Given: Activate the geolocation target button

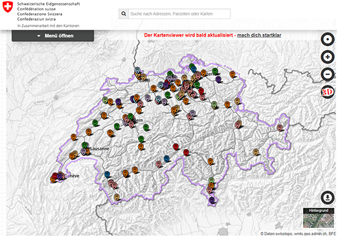Looking at the screenshot, I should click(327, 39).
